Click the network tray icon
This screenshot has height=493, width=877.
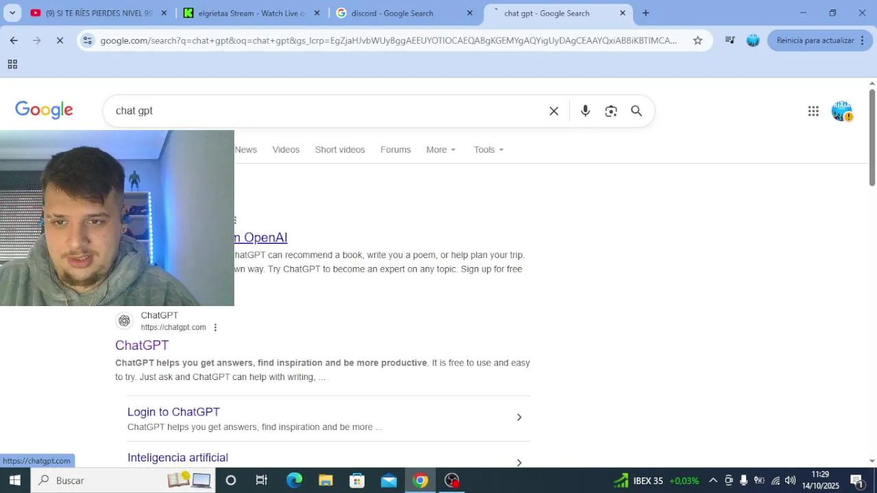tap(775, 480)
